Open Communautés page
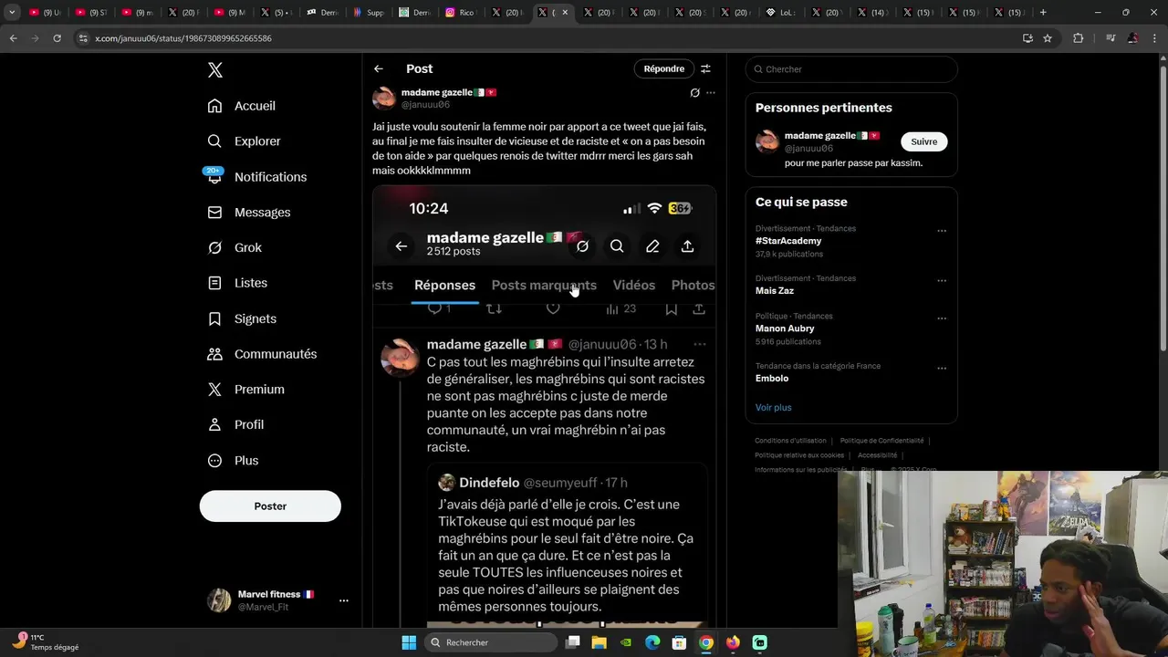The width and height of the screenshot is (1168, 657). click(262, 354)
